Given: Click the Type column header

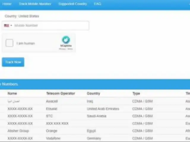Looking at the screenshot, I should (136, 93).
